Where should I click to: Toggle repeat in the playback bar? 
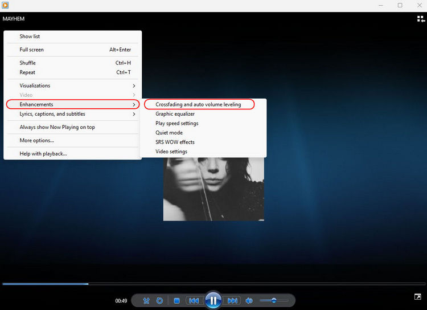click(160, 300)
